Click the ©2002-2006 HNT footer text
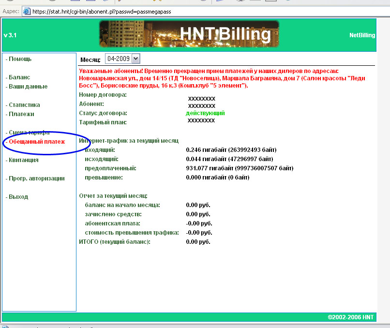The image size is (390, 328). [x=350, y=317]
